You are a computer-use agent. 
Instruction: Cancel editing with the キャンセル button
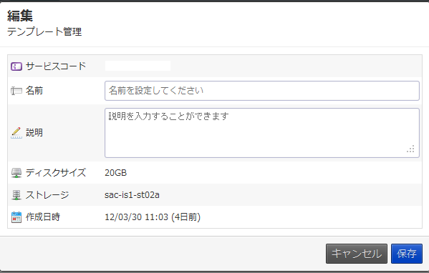point(357,254)
